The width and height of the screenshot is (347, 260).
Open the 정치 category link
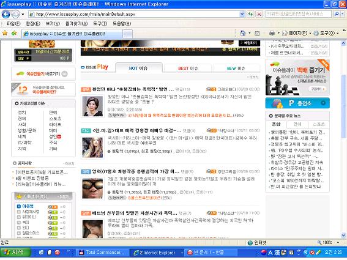pyautogui.click(x=21, y=113)
